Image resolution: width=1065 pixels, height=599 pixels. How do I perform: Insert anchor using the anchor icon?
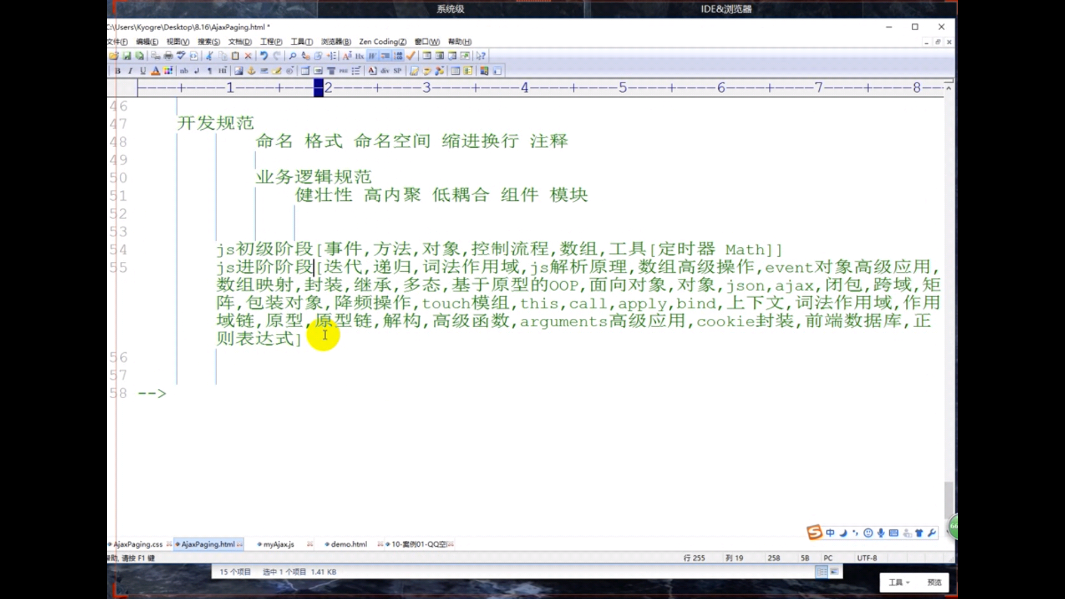click(251, 71)
